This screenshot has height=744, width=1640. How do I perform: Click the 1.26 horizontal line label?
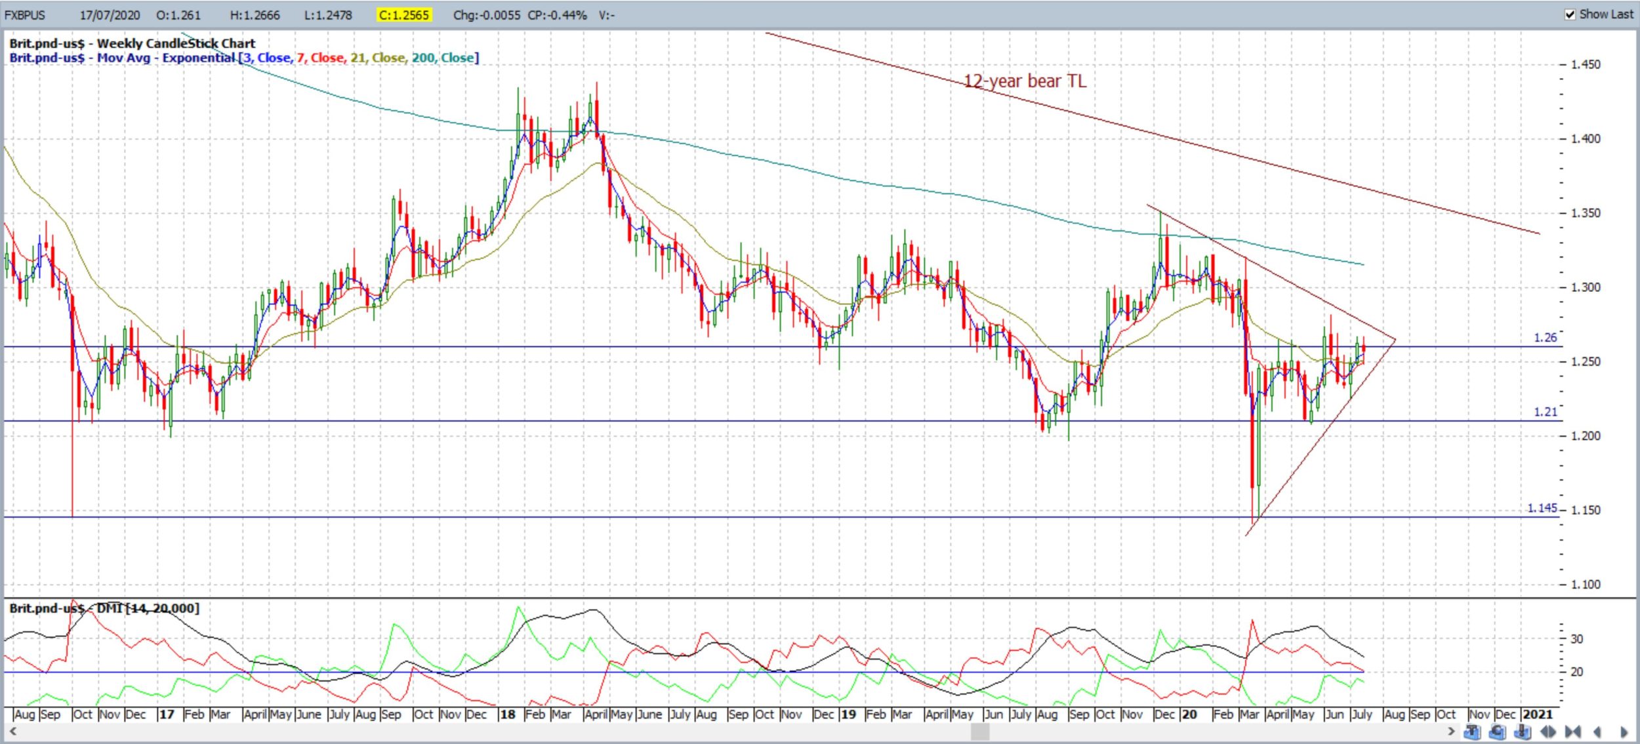1545,338
